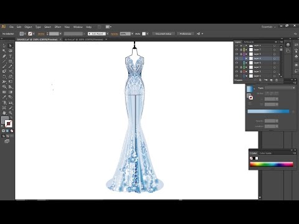Select the Hand tool
The image size is (299, 224).
coord(4,113)
